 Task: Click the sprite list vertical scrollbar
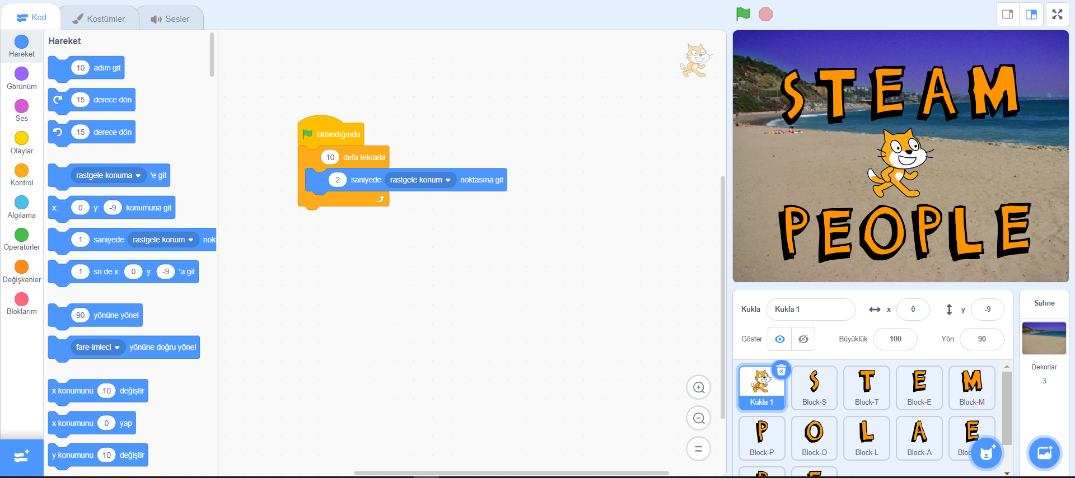tap(1007, 407)
